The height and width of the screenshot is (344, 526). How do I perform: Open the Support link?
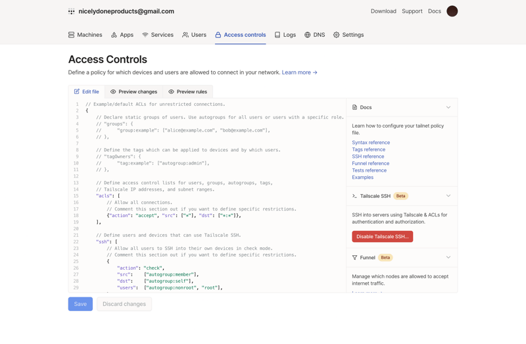tap(412, 11)
